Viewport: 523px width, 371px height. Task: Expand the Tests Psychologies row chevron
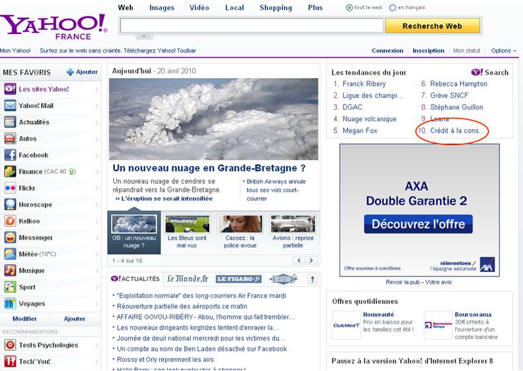pyautogui.click(x=97, y=345)
